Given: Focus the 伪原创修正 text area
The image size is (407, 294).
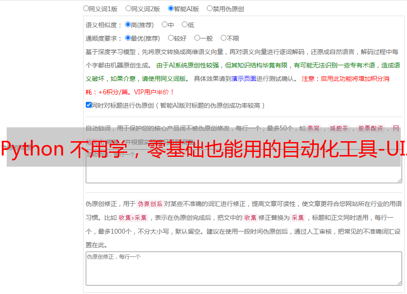Looking at the screenshot, I should coord(244,269).
